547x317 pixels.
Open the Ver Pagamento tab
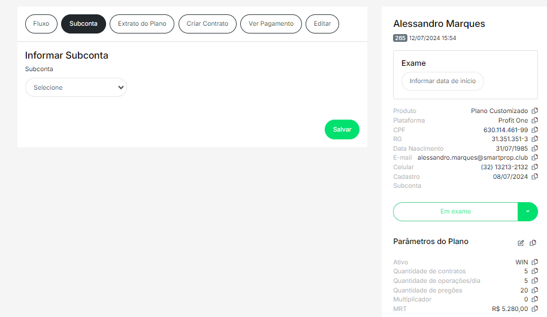point(271,24)
